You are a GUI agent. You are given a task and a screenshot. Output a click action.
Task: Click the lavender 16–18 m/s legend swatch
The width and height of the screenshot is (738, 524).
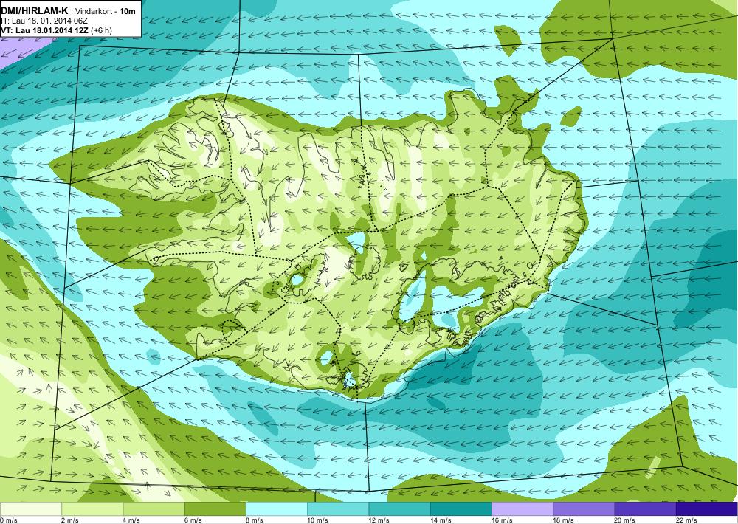coord(523,509)
